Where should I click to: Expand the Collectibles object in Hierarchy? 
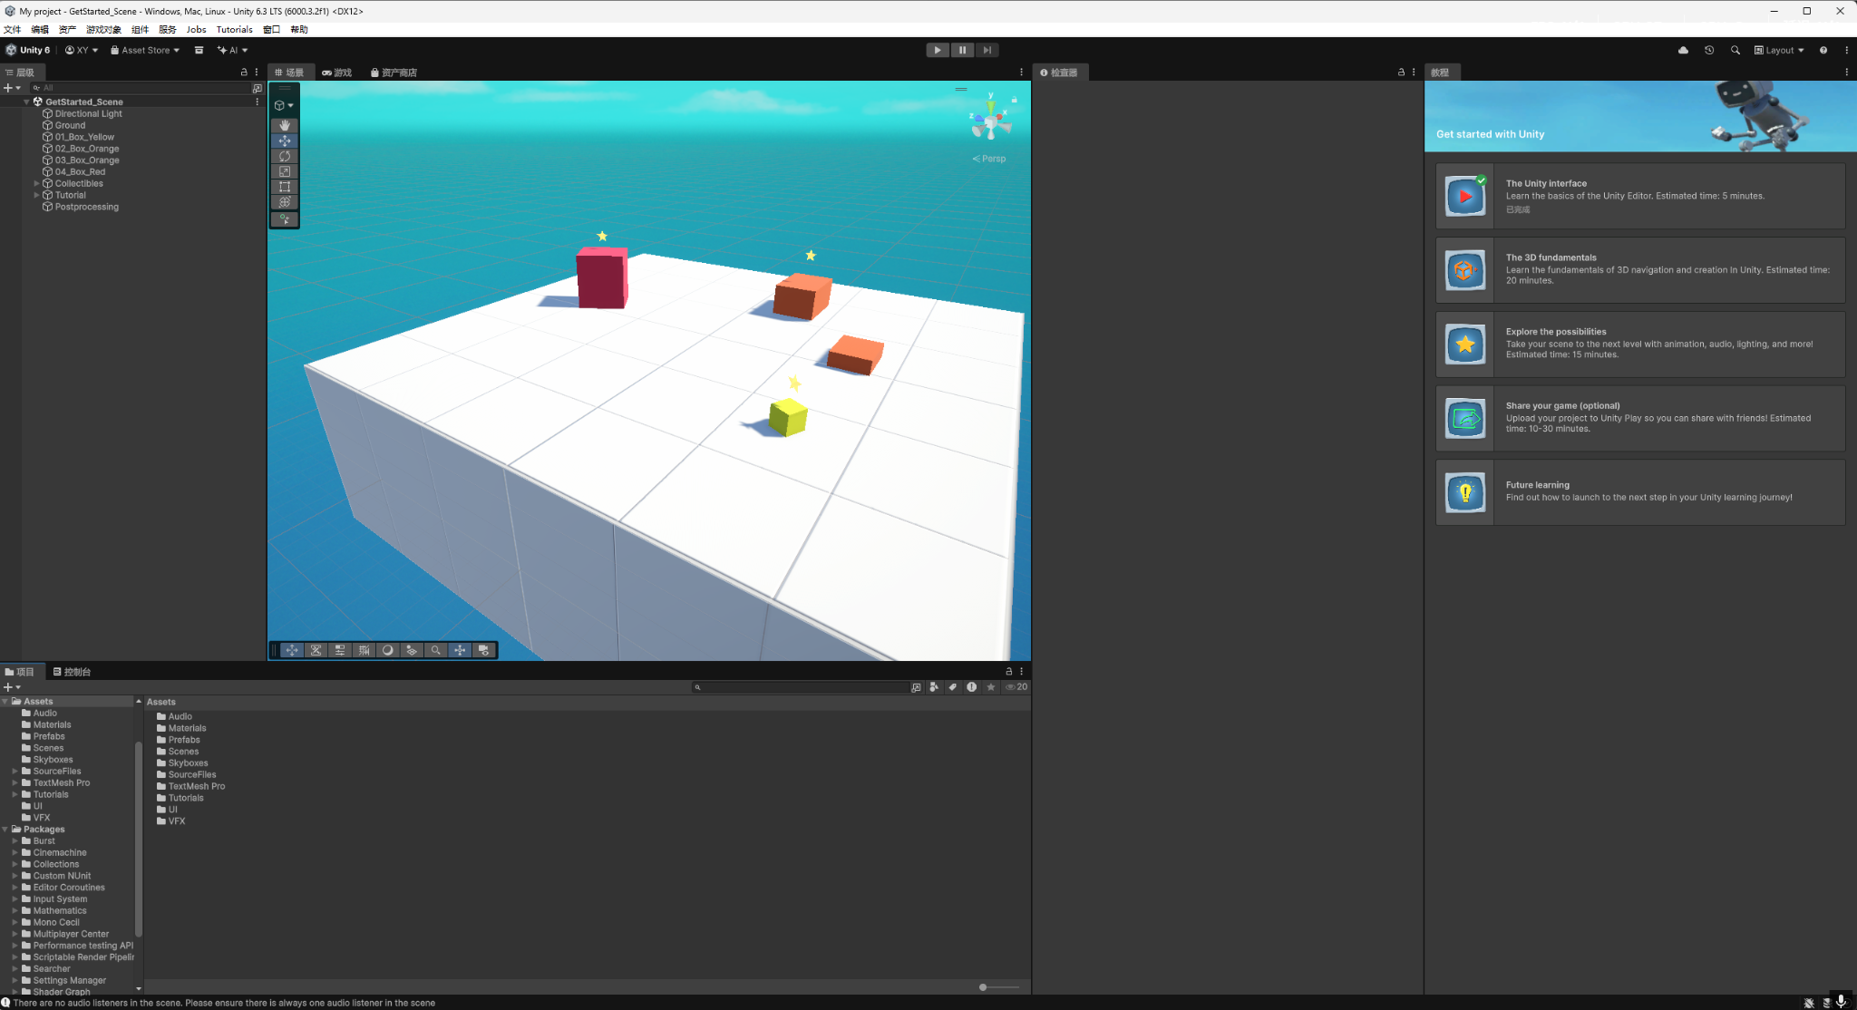click(x=36, y=183)
